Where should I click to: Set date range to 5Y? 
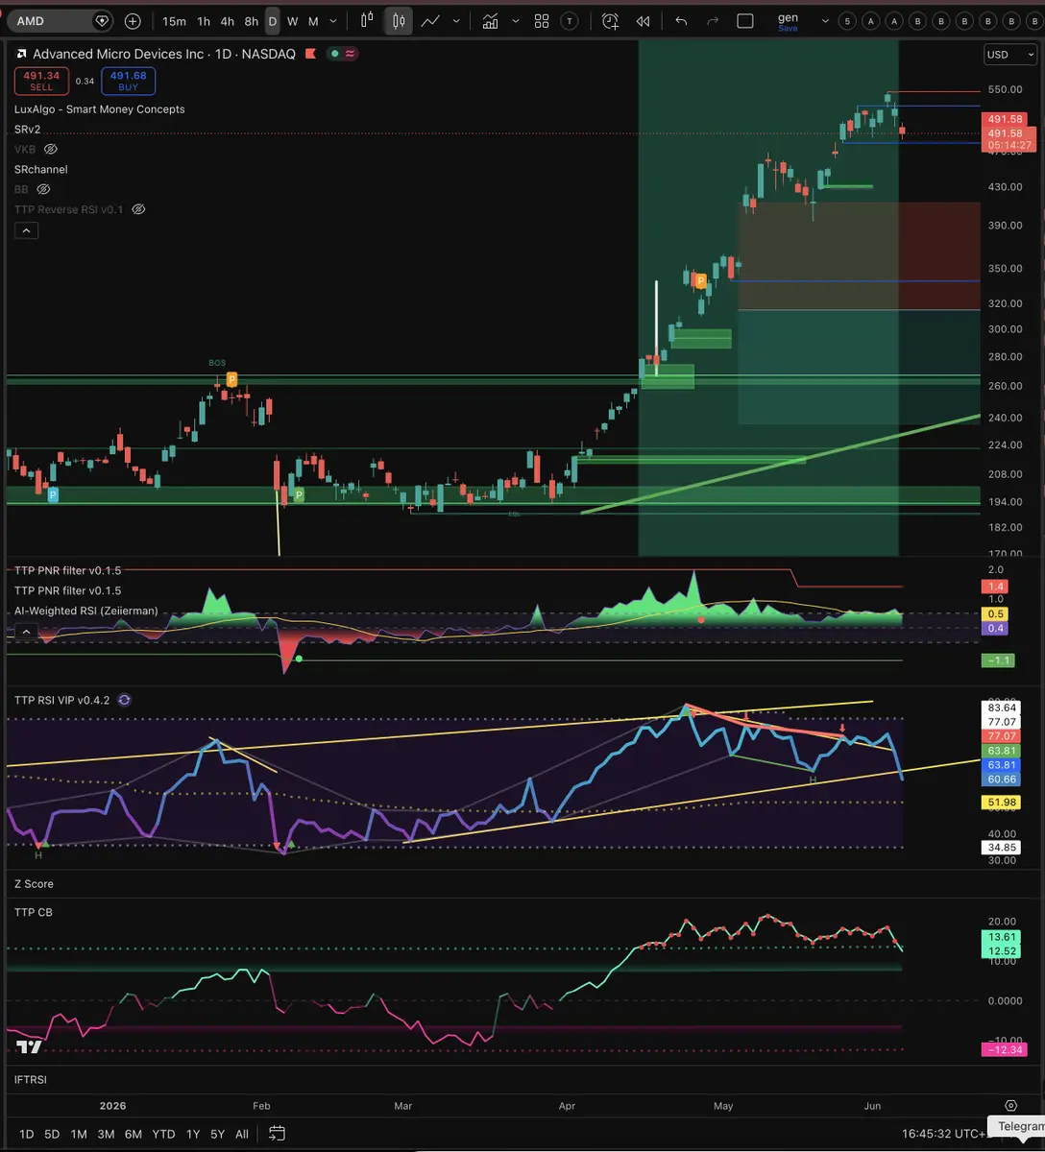pos(218,1134)
